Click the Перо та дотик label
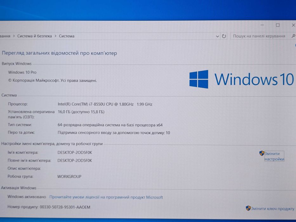 [21, 133]
